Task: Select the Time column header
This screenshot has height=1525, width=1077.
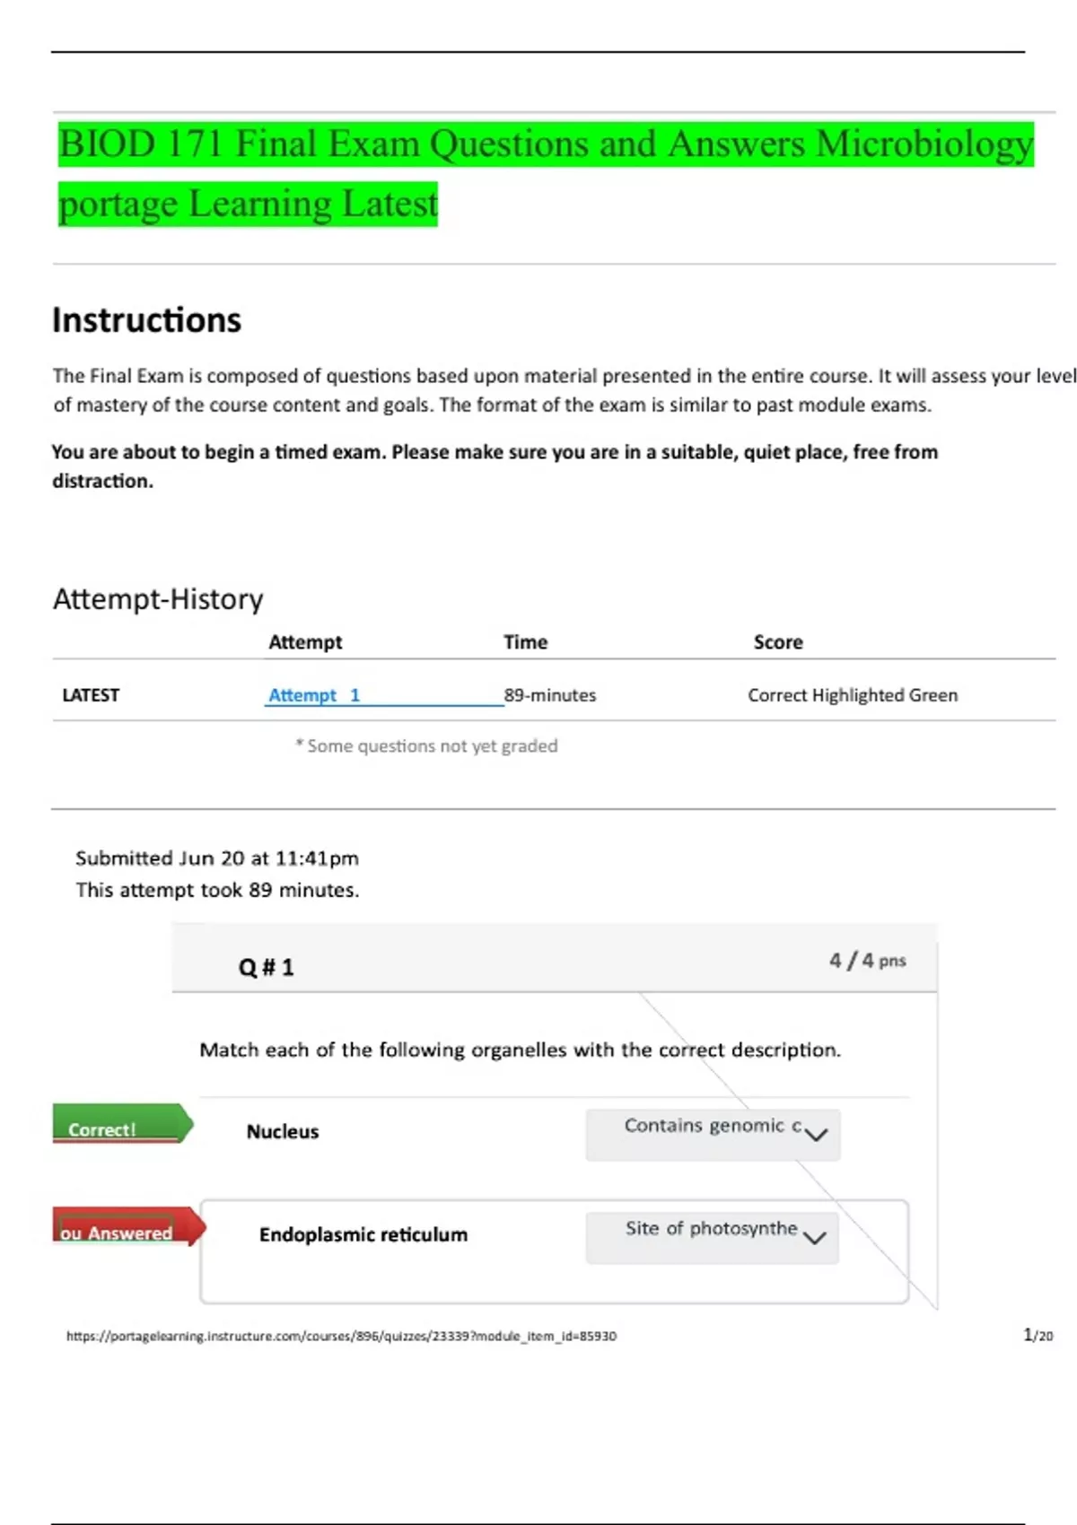Action: (x=525, y=642)
